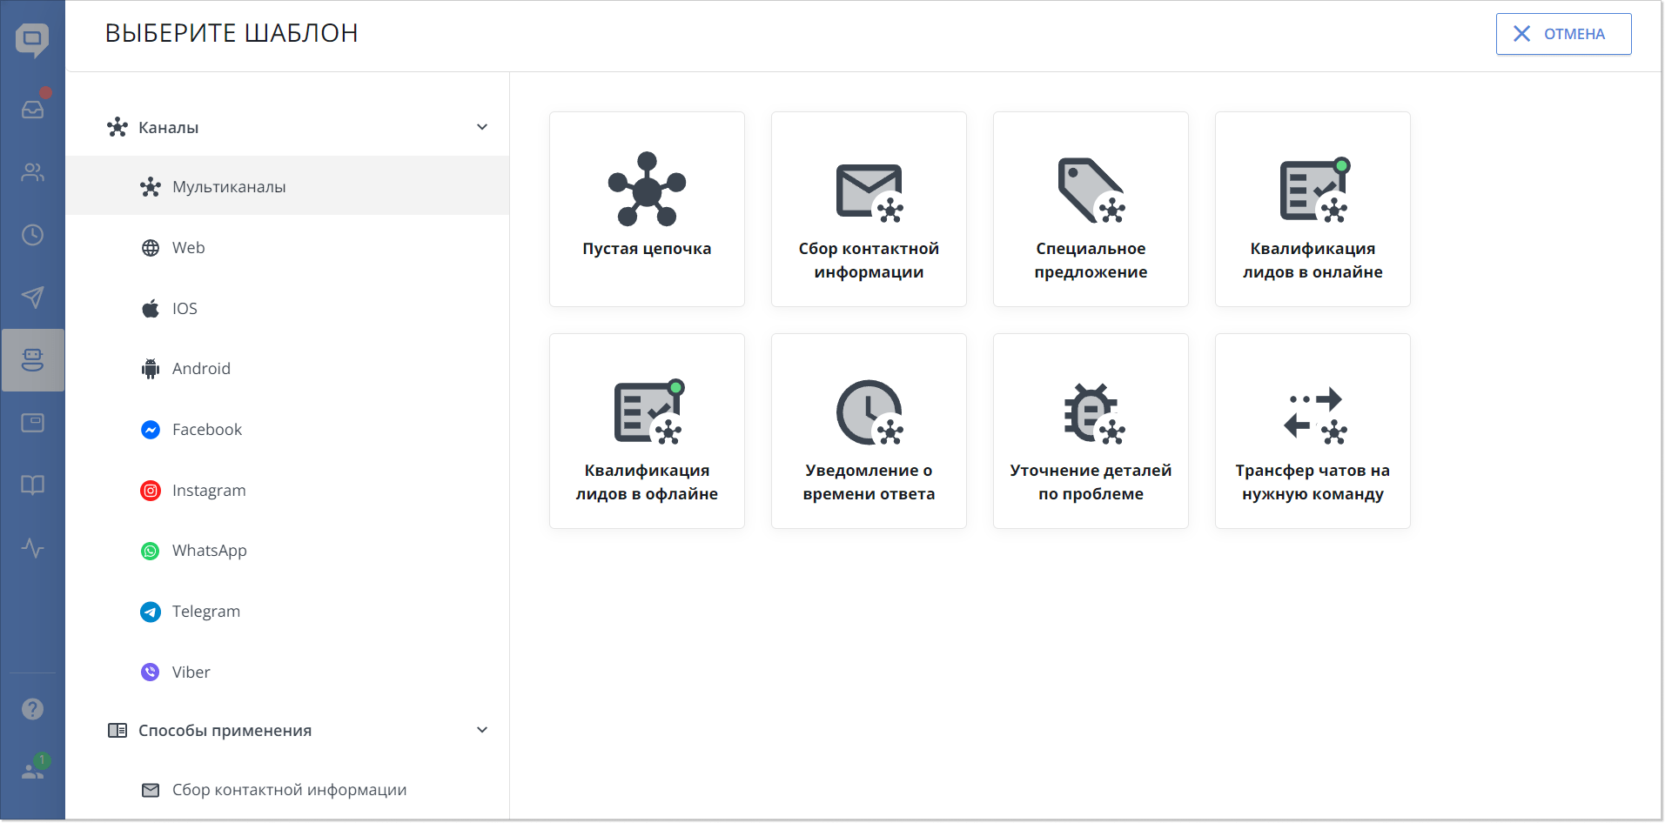Collapse the Способы применения section chevron

[482, 730]
